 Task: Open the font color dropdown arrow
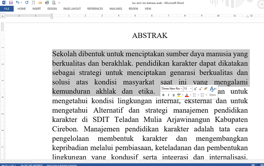(x=190, y=95)
